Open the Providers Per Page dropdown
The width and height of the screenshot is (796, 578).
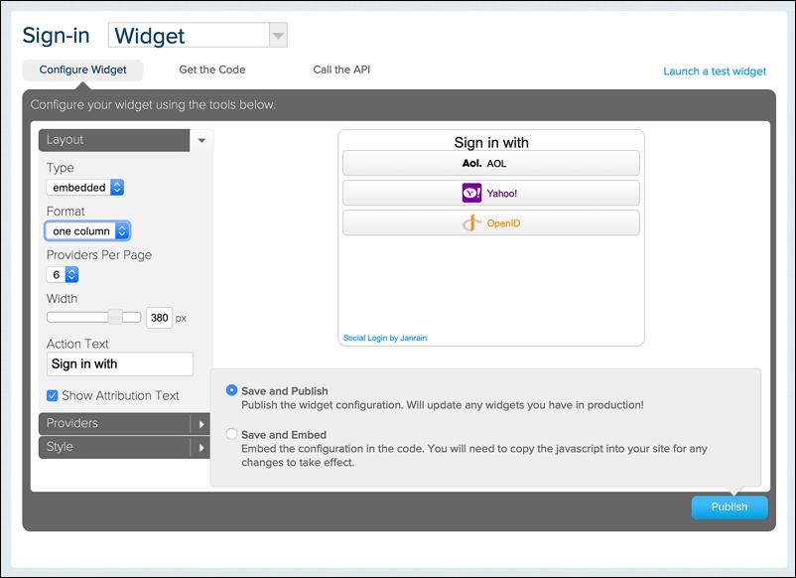coord(63,274)
